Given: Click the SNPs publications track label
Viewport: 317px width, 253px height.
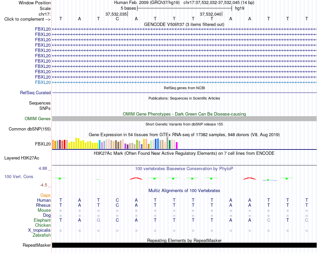Looking at the screenshot, I should tap(45, 108).
